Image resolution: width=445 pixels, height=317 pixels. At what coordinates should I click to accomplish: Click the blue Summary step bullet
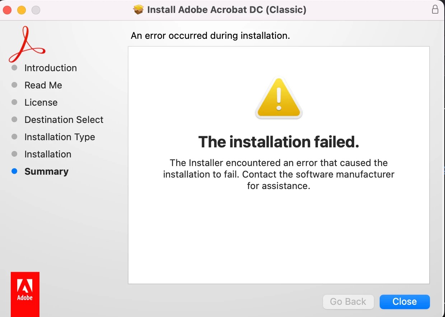pos(14,171)
